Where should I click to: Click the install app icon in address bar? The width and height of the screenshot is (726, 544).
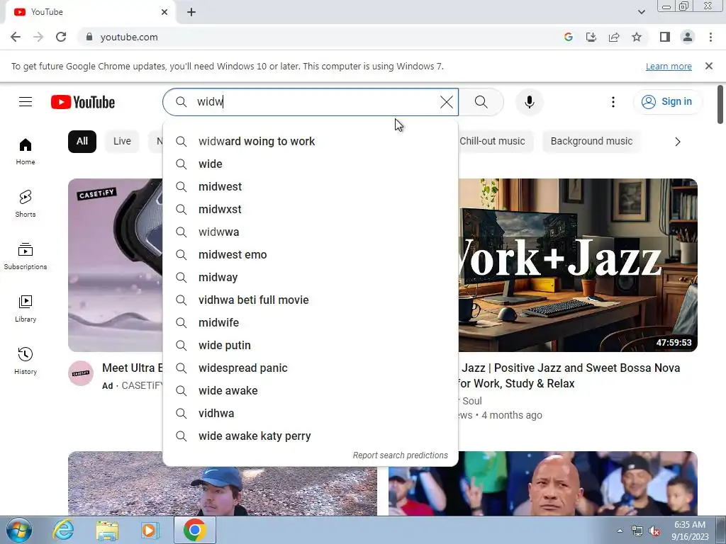pyautogui.click(x=591, y=37)
